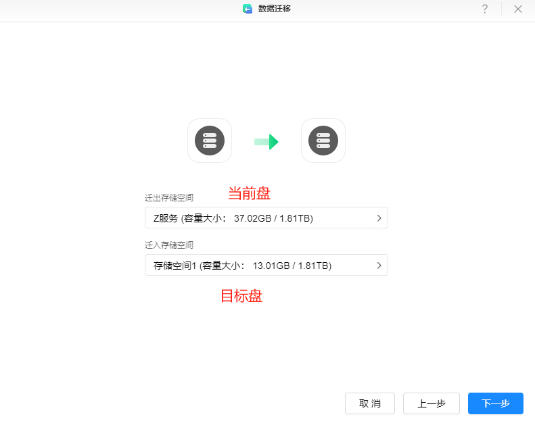Viewport: 535px width, 421px height.
Task: Open the 存储空间1 target storage selector
Action: point(266,265)
